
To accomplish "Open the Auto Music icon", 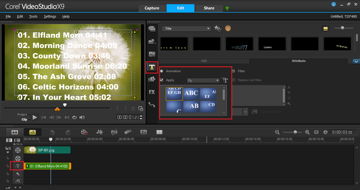I will (x=114, y=132).
